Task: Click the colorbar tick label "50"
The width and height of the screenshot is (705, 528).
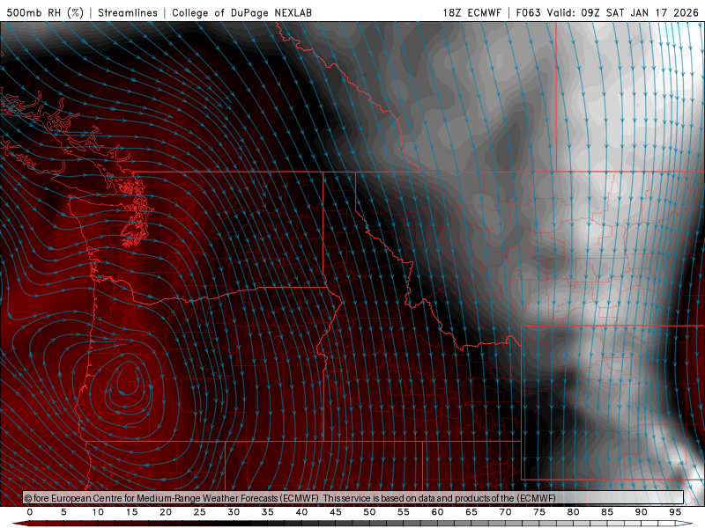Action: [369, 512]
